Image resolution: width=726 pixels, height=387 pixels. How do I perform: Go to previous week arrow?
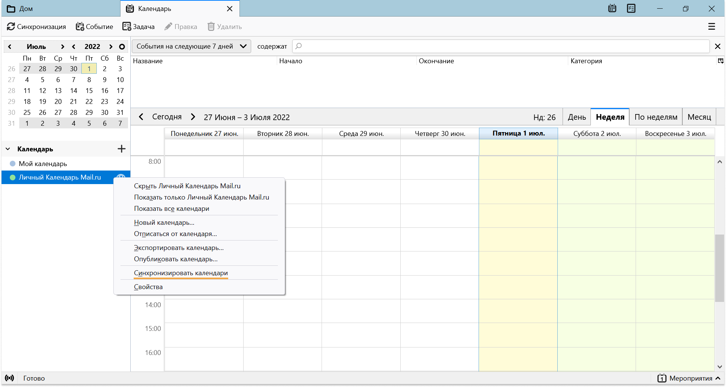tap(141, 117)
